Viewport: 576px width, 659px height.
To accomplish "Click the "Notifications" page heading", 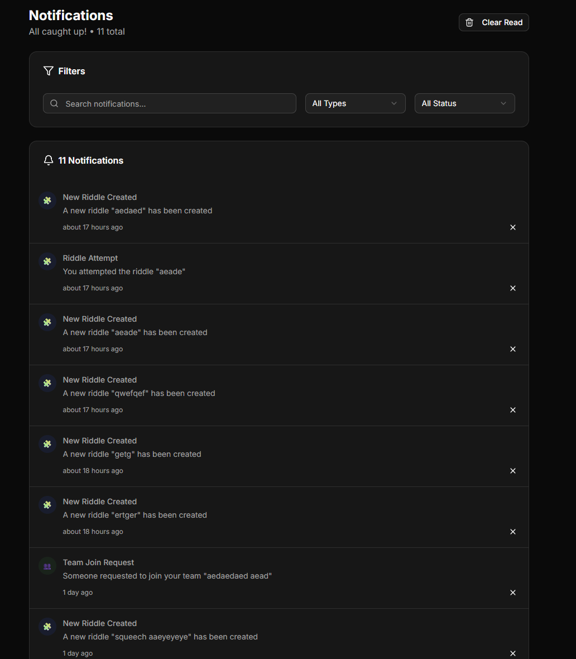I will [x=71, y=15].
